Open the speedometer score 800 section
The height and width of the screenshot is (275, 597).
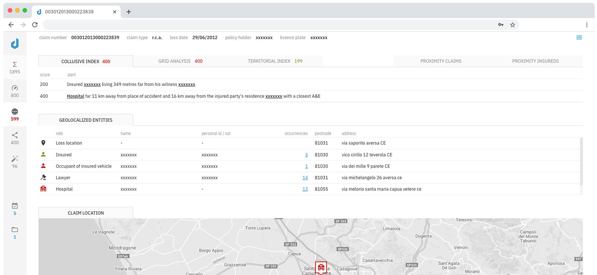15,91
